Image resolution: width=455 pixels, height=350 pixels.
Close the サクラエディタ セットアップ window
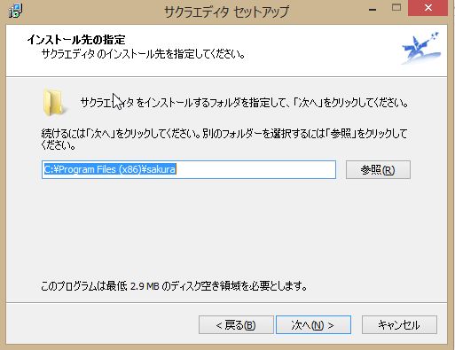click(x=428, y=8)
